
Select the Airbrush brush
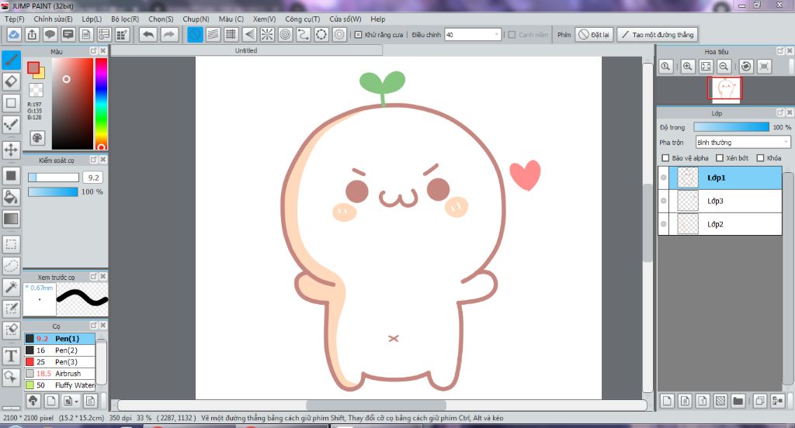(60, 373)
